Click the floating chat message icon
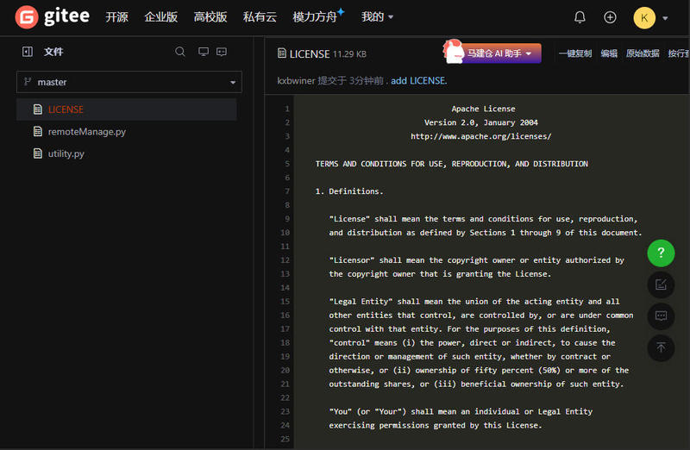Image resolution: width=690 pixels, height=450 pixels. coord(661,316)
